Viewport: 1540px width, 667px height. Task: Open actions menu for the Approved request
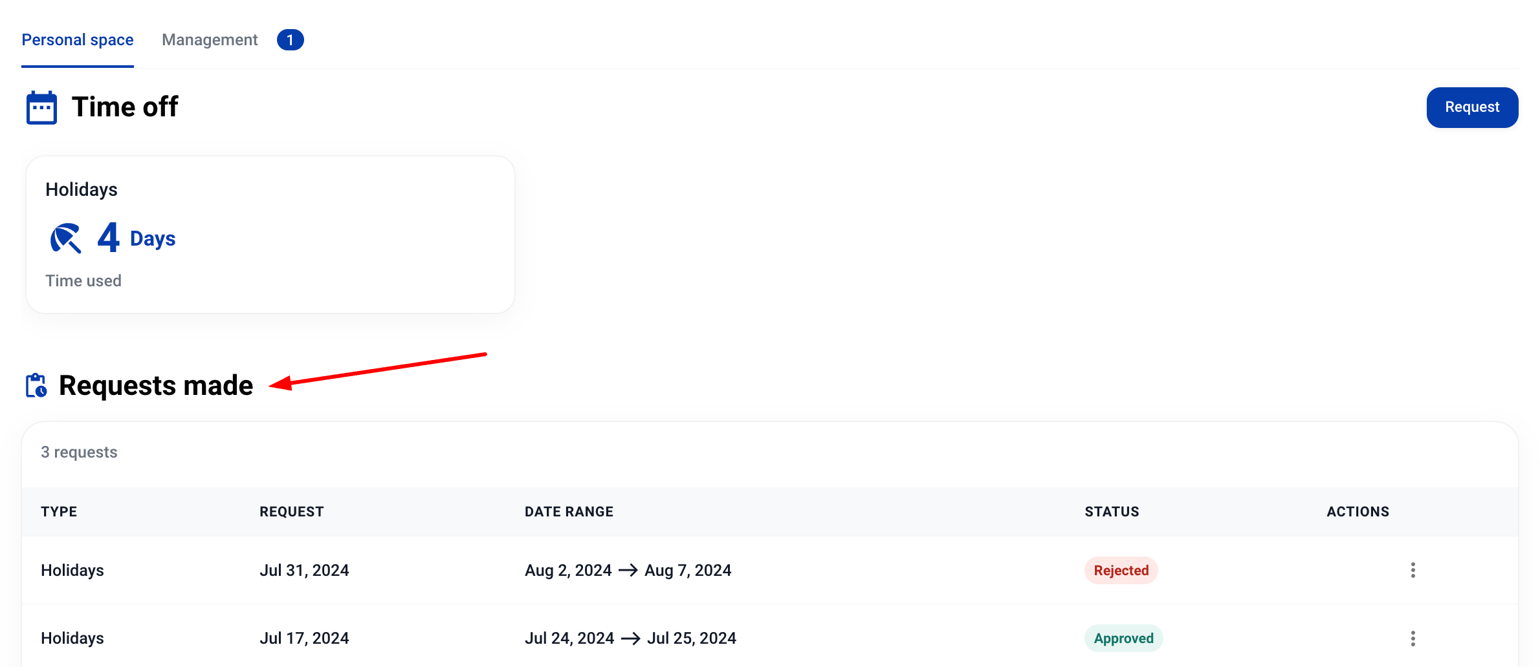[x=1413, y=639]
